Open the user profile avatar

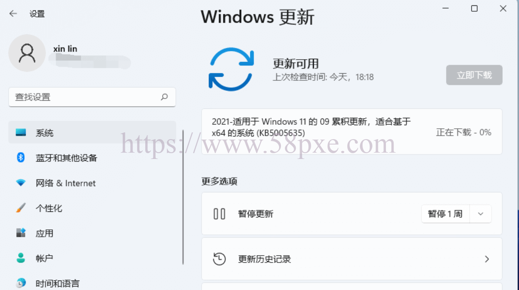pos(27,53)
